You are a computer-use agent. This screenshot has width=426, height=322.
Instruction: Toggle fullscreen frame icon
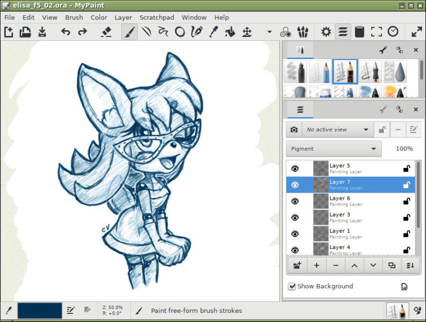(376, 32)
